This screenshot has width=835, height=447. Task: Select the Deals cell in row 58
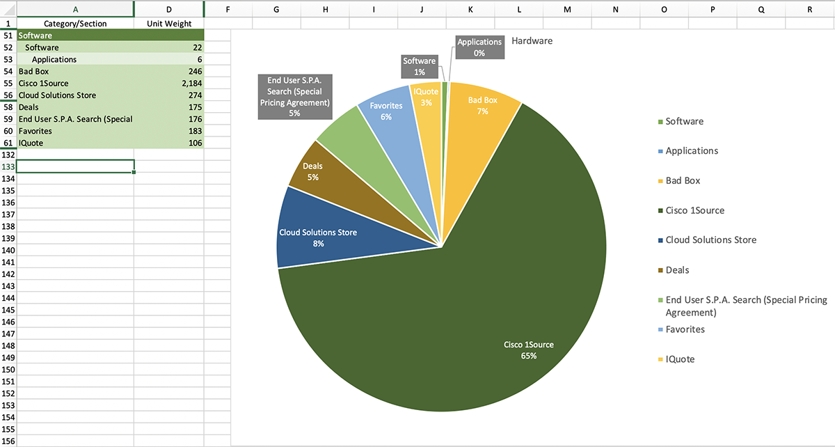(75, 107)
